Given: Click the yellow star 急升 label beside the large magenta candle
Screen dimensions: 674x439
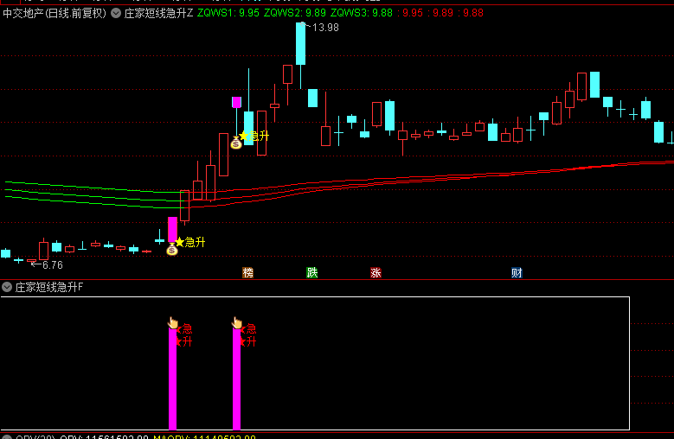Looking at the screenshot, I should [x=190, y=242].
